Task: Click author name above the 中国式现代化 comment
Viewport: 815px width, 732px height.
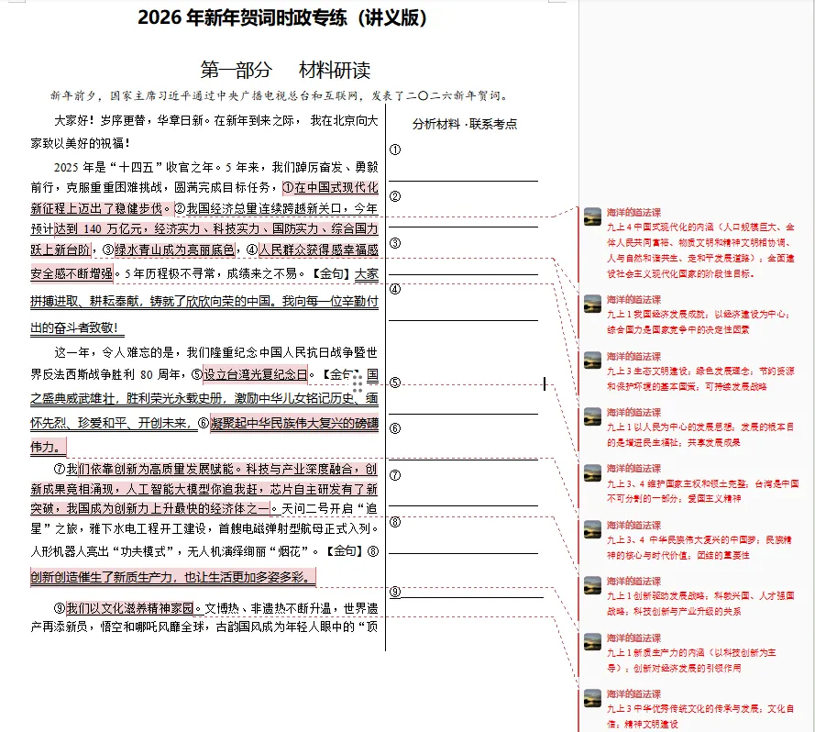Action: click(x=633, y=212)
